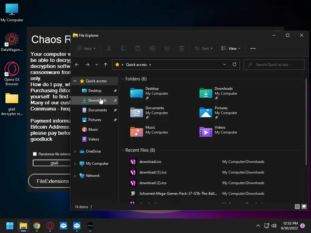Click the Delete trash icon
The height and width of the screenshot is (233, 311).
[x=182, y=48]
